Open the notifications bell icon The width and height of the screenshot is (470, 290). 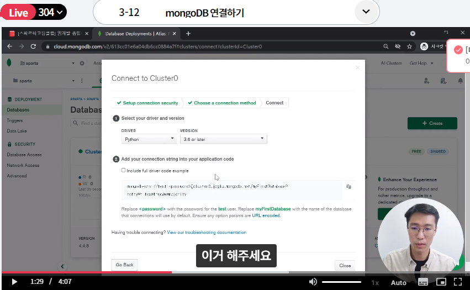(460, 81)
